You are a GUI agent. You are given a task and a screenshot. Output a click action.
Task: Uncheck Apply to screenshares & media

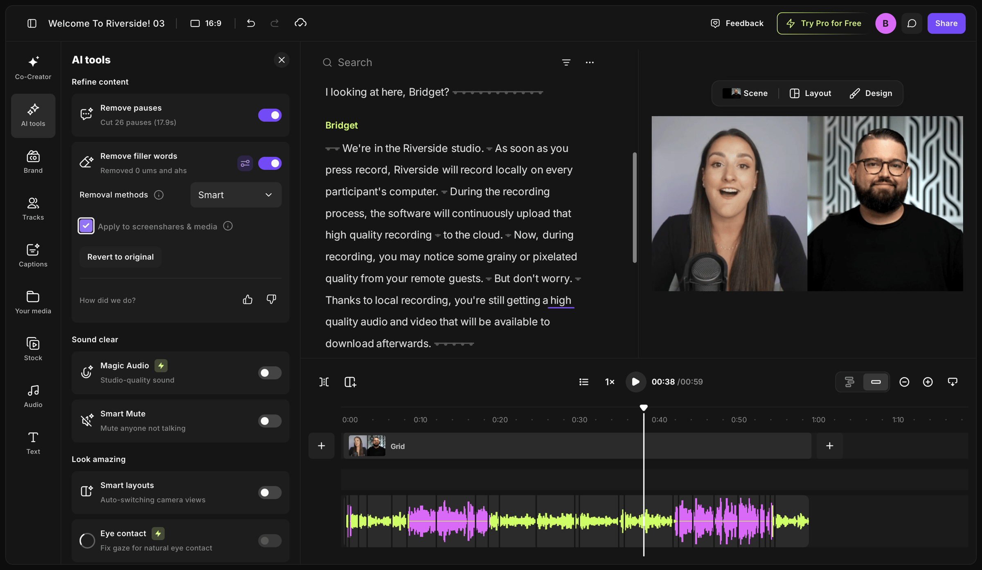(86, 226)
